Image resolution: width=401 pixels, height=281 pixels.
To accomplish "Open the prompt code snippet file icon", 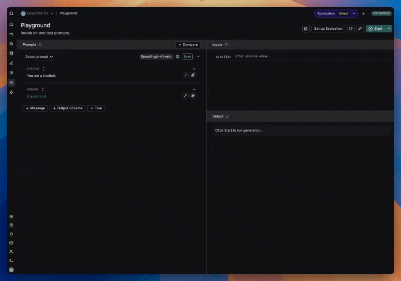I will coord(306,28).
